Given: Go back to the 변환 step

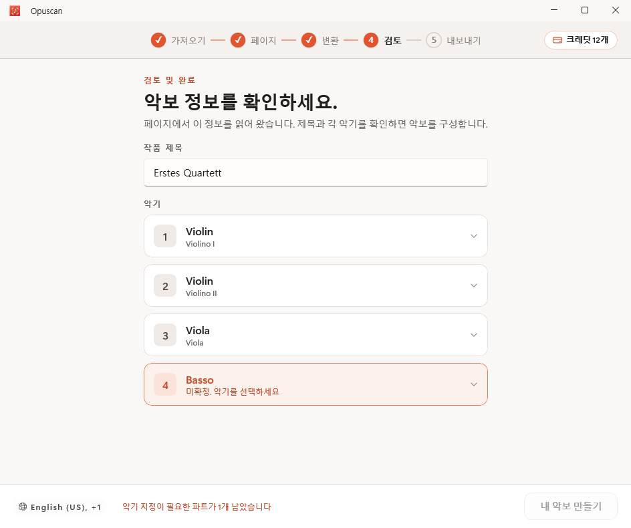Looking at the screenshot, I should click(320, 40).
